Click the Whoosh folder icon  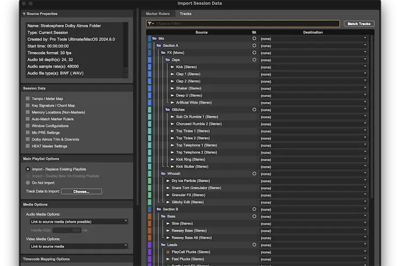coord(163,173)
